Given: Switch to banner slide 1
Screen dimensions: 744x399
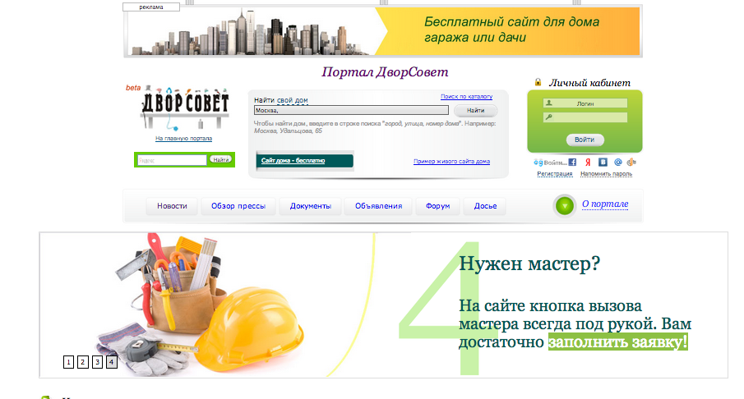Looking at the screenshot, I should pyautogui.click(x=68, y=362).
